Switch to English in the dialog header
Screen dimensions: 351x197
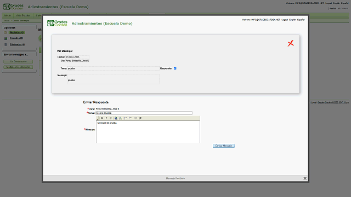[292, 20]
